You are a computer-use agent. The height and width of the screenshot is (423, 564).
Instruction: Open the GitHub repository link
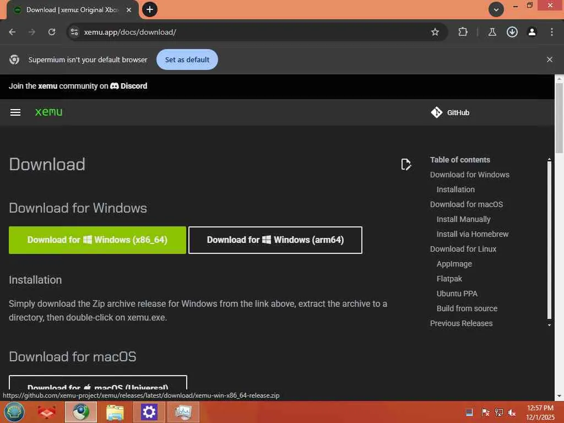[450, 112]
